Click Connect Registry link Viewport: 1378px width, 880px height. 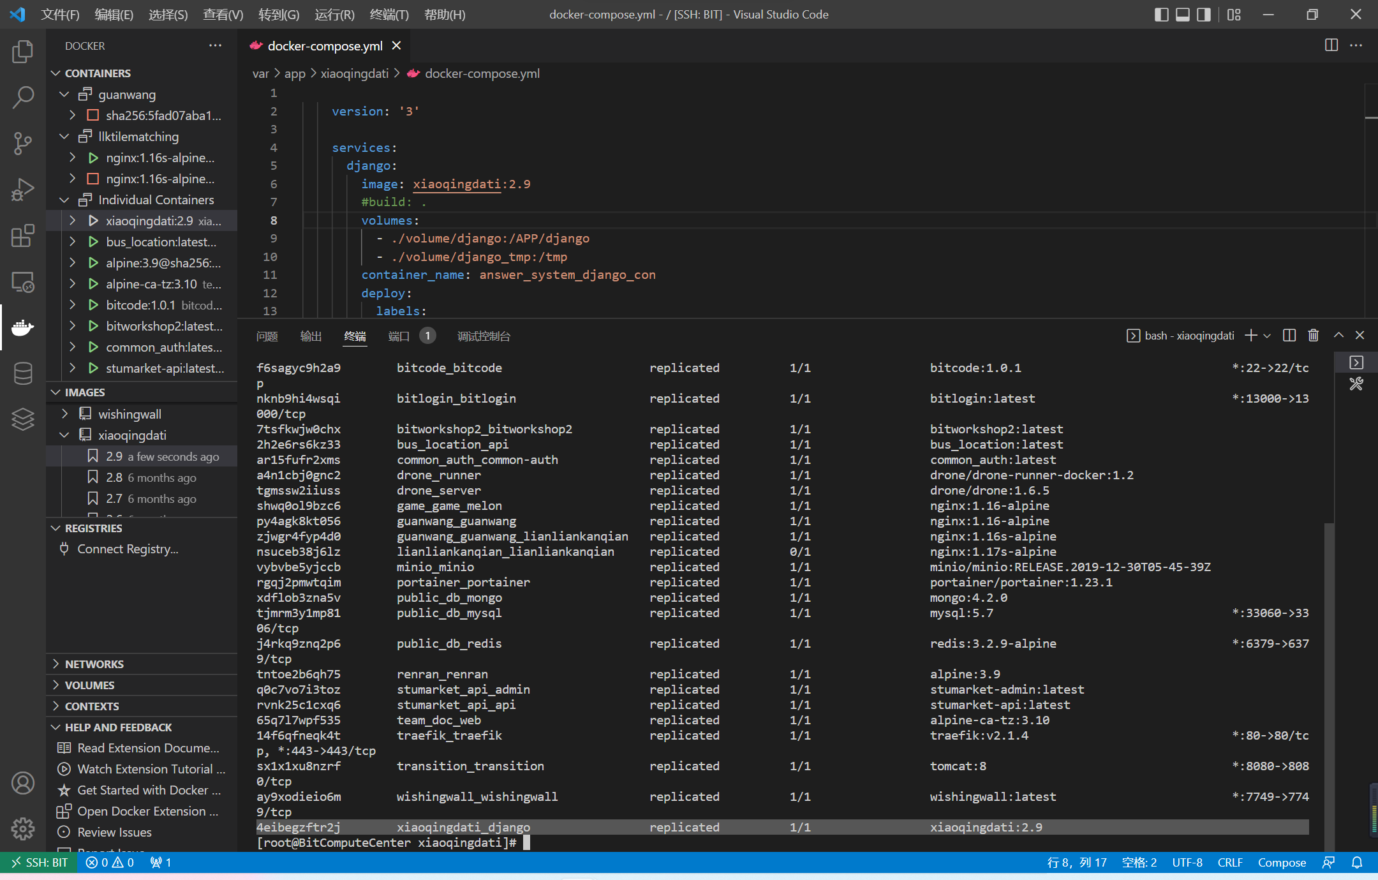click(x=128, y=549)
